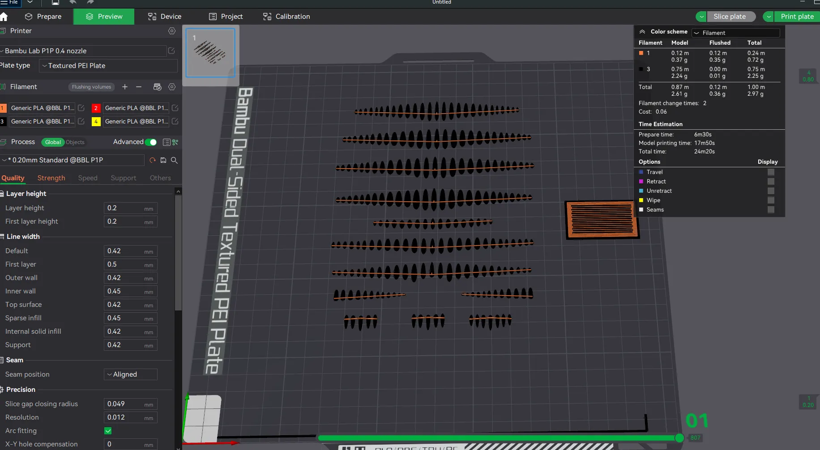Show Seams in the preview
Viewport: 820px width, 450px height.
[x=771, y=210]
